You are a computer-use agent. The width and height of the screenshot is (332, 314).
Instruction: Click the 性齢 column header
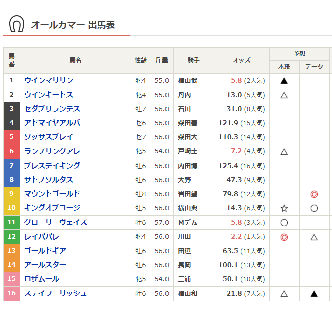(x=141, y=60)
